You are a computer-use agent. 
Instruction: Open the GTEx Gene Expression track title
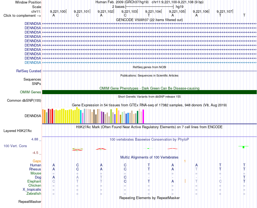[149, 105]
